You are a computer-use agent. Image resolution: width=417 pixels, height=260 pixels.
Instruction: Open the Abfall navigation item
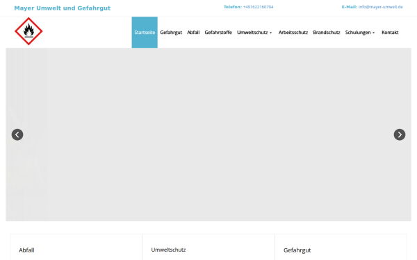click(x=193, y=33)
